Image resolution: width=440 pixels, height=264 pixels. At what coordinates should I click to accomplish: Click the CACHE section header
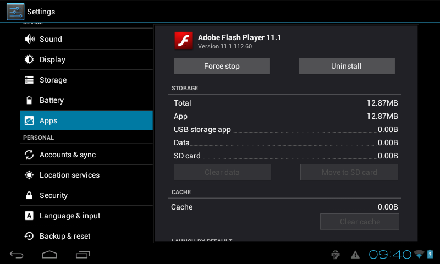(x=181, y=192)
